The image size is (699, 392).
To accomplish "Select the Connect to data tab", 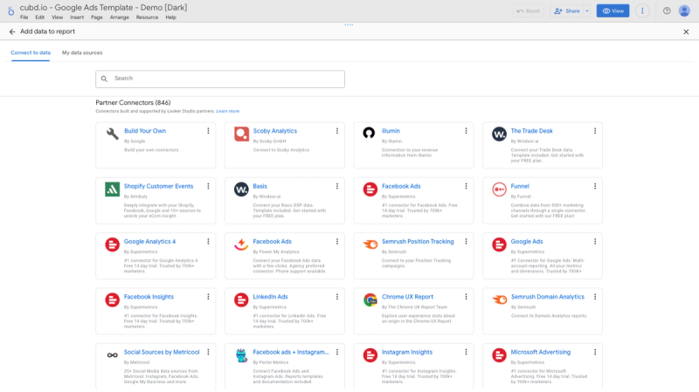I will [x=31, y=52].
